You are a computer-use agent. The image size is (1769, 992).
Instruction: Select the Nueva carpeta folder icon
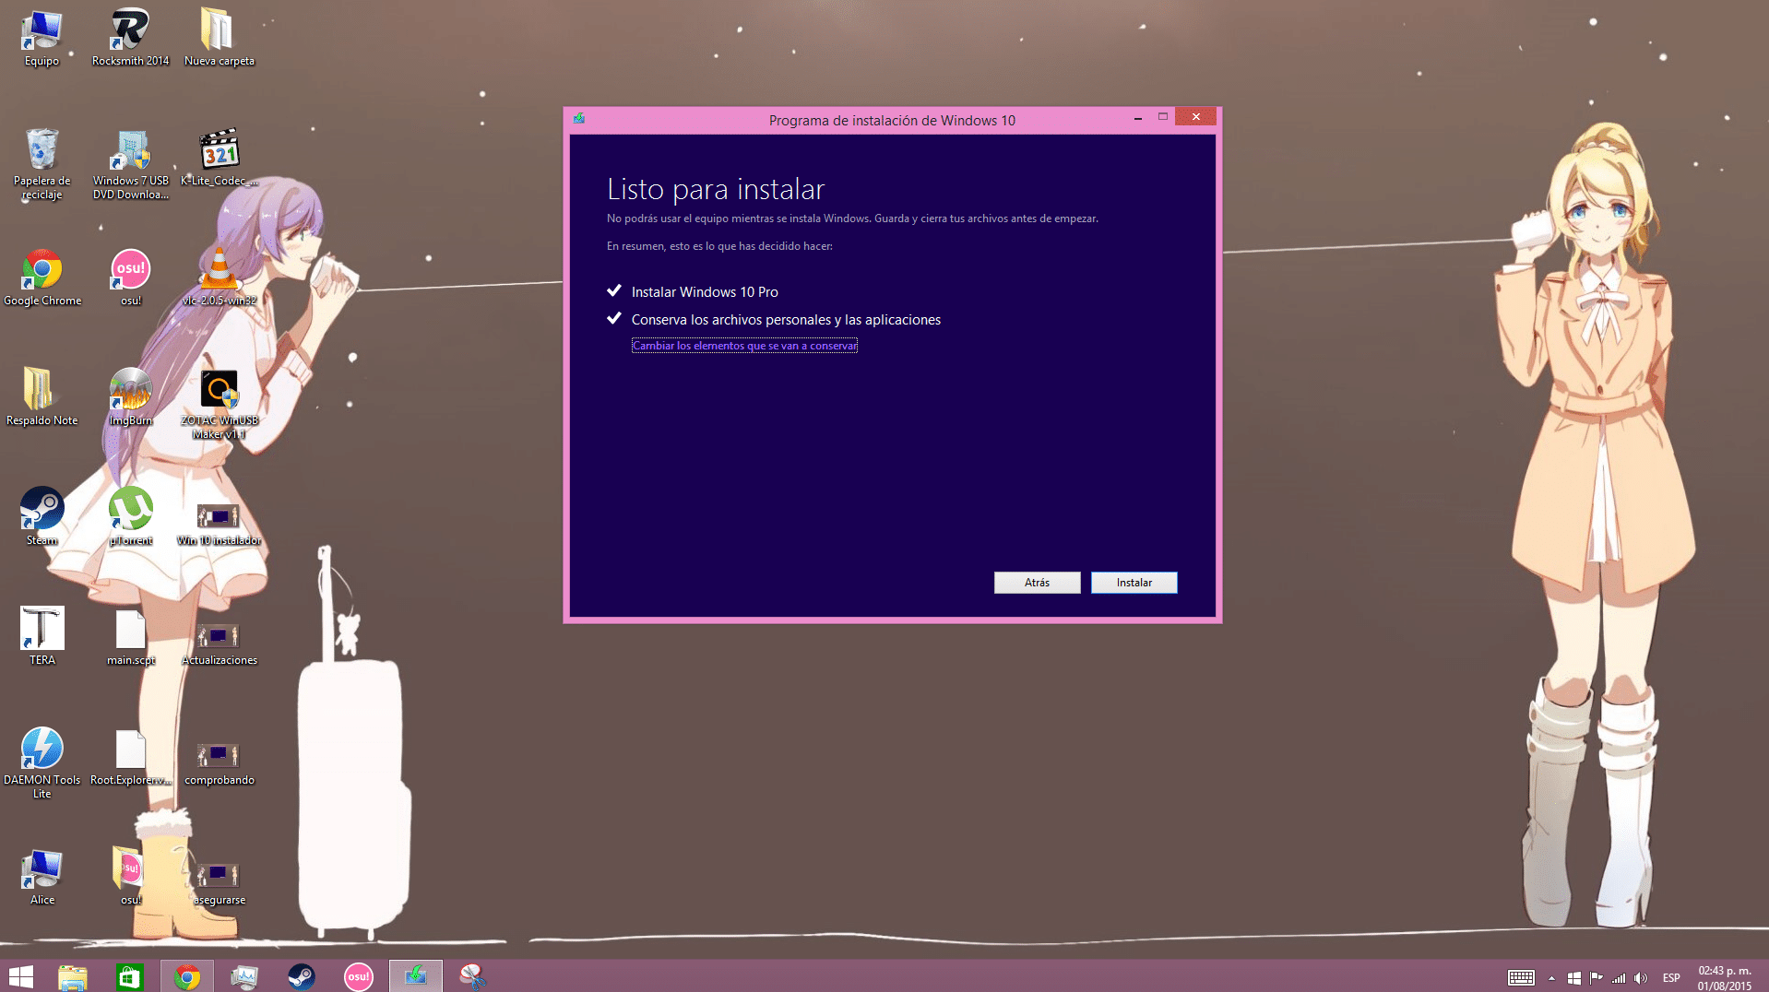click(x=219, y=38)
